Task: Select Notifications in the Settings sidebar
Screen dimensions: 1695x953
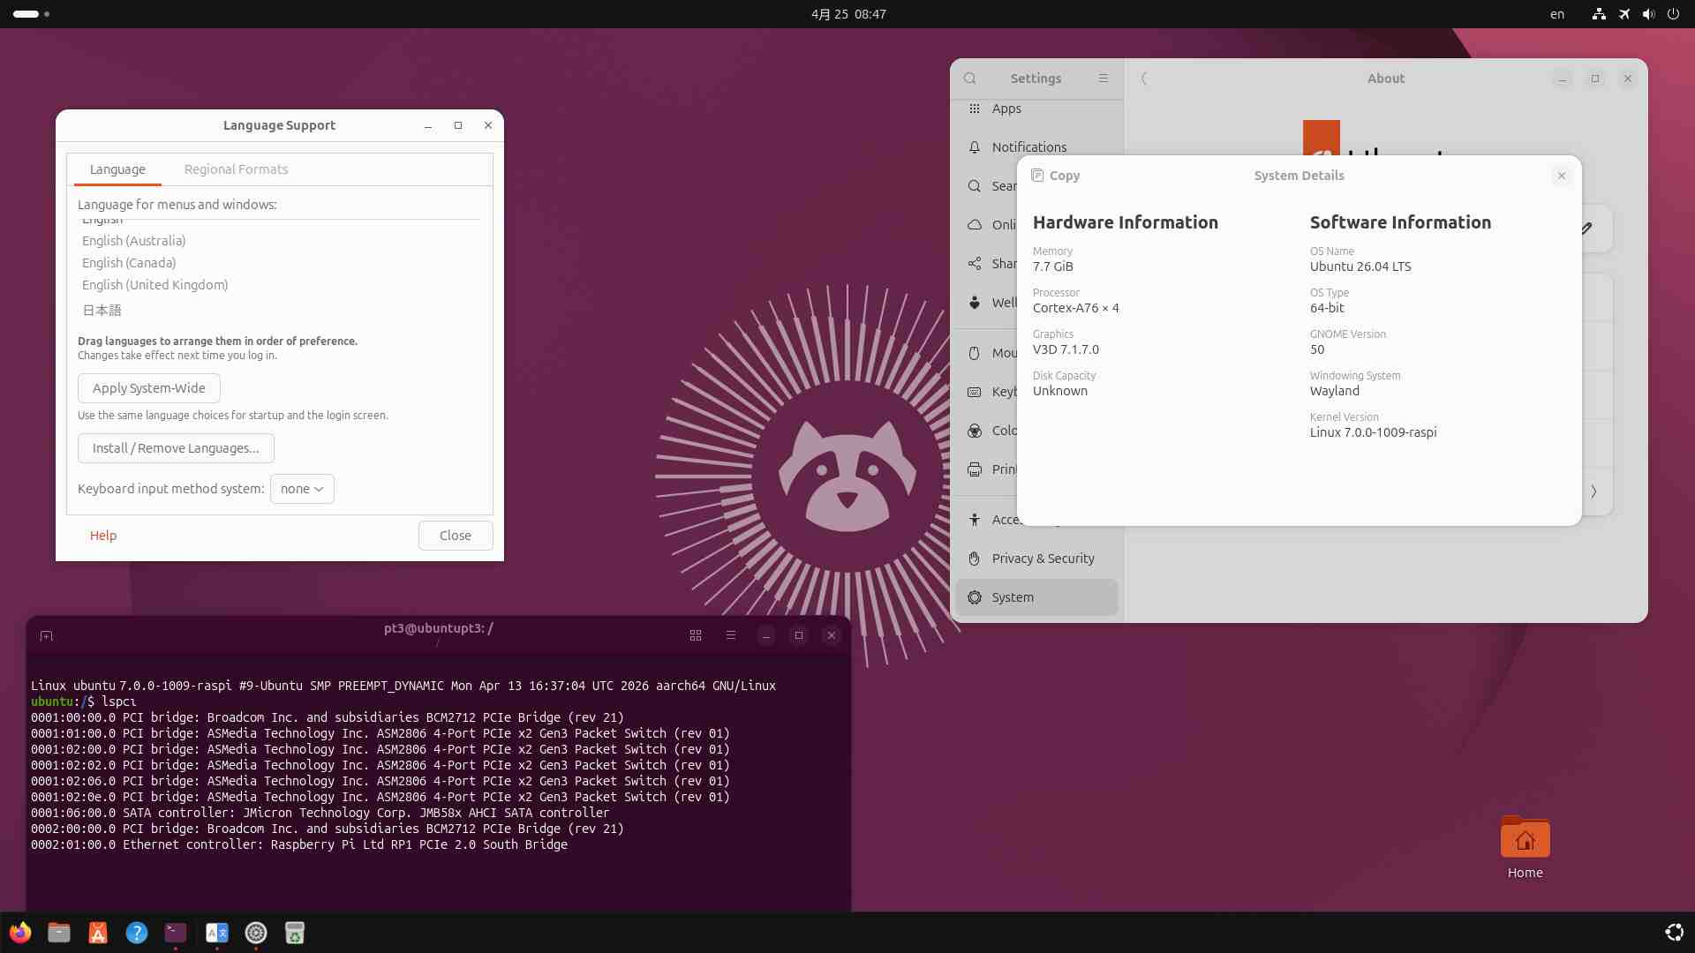Action: 1028,147
